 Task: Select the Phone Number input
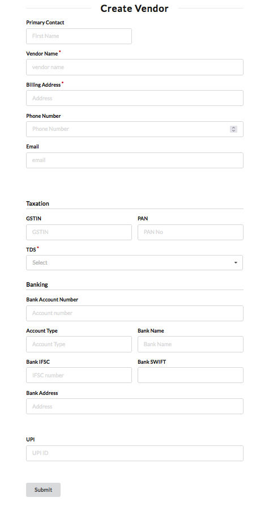(x=135, y=129)
